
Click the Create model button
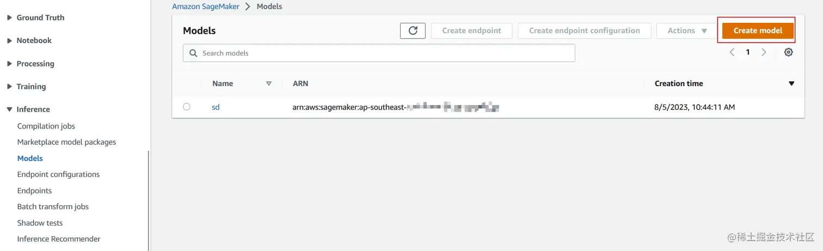(x=758, y=30)
